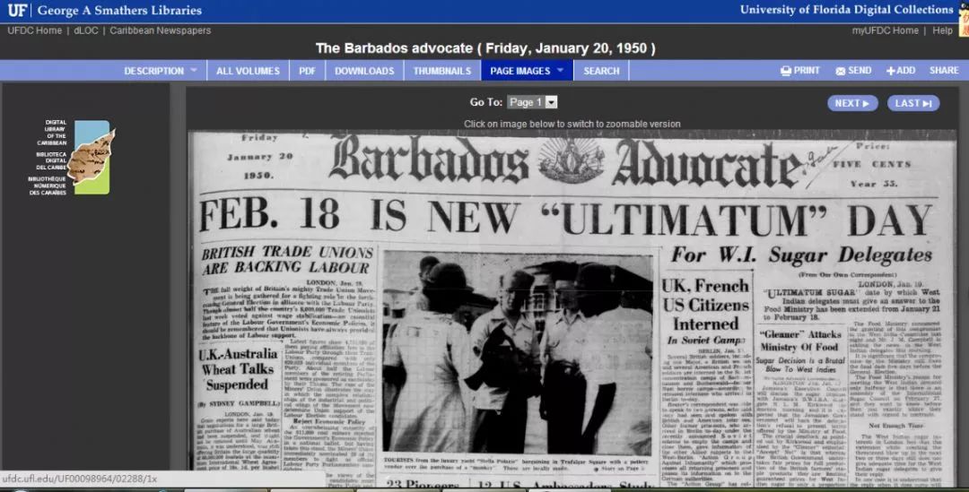
Task: Click newspaper page image to zoom
Action: coord(572,308)
